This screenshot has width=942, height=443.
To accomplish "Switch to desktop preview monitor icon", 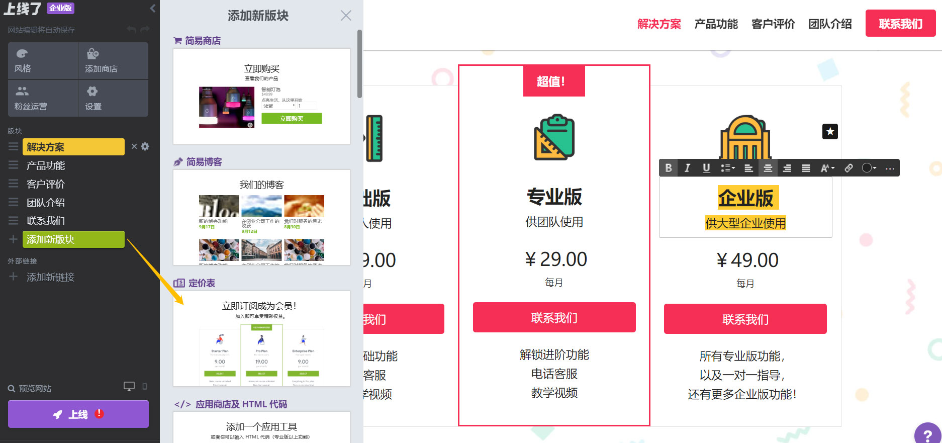I will [x=129, y=387].
